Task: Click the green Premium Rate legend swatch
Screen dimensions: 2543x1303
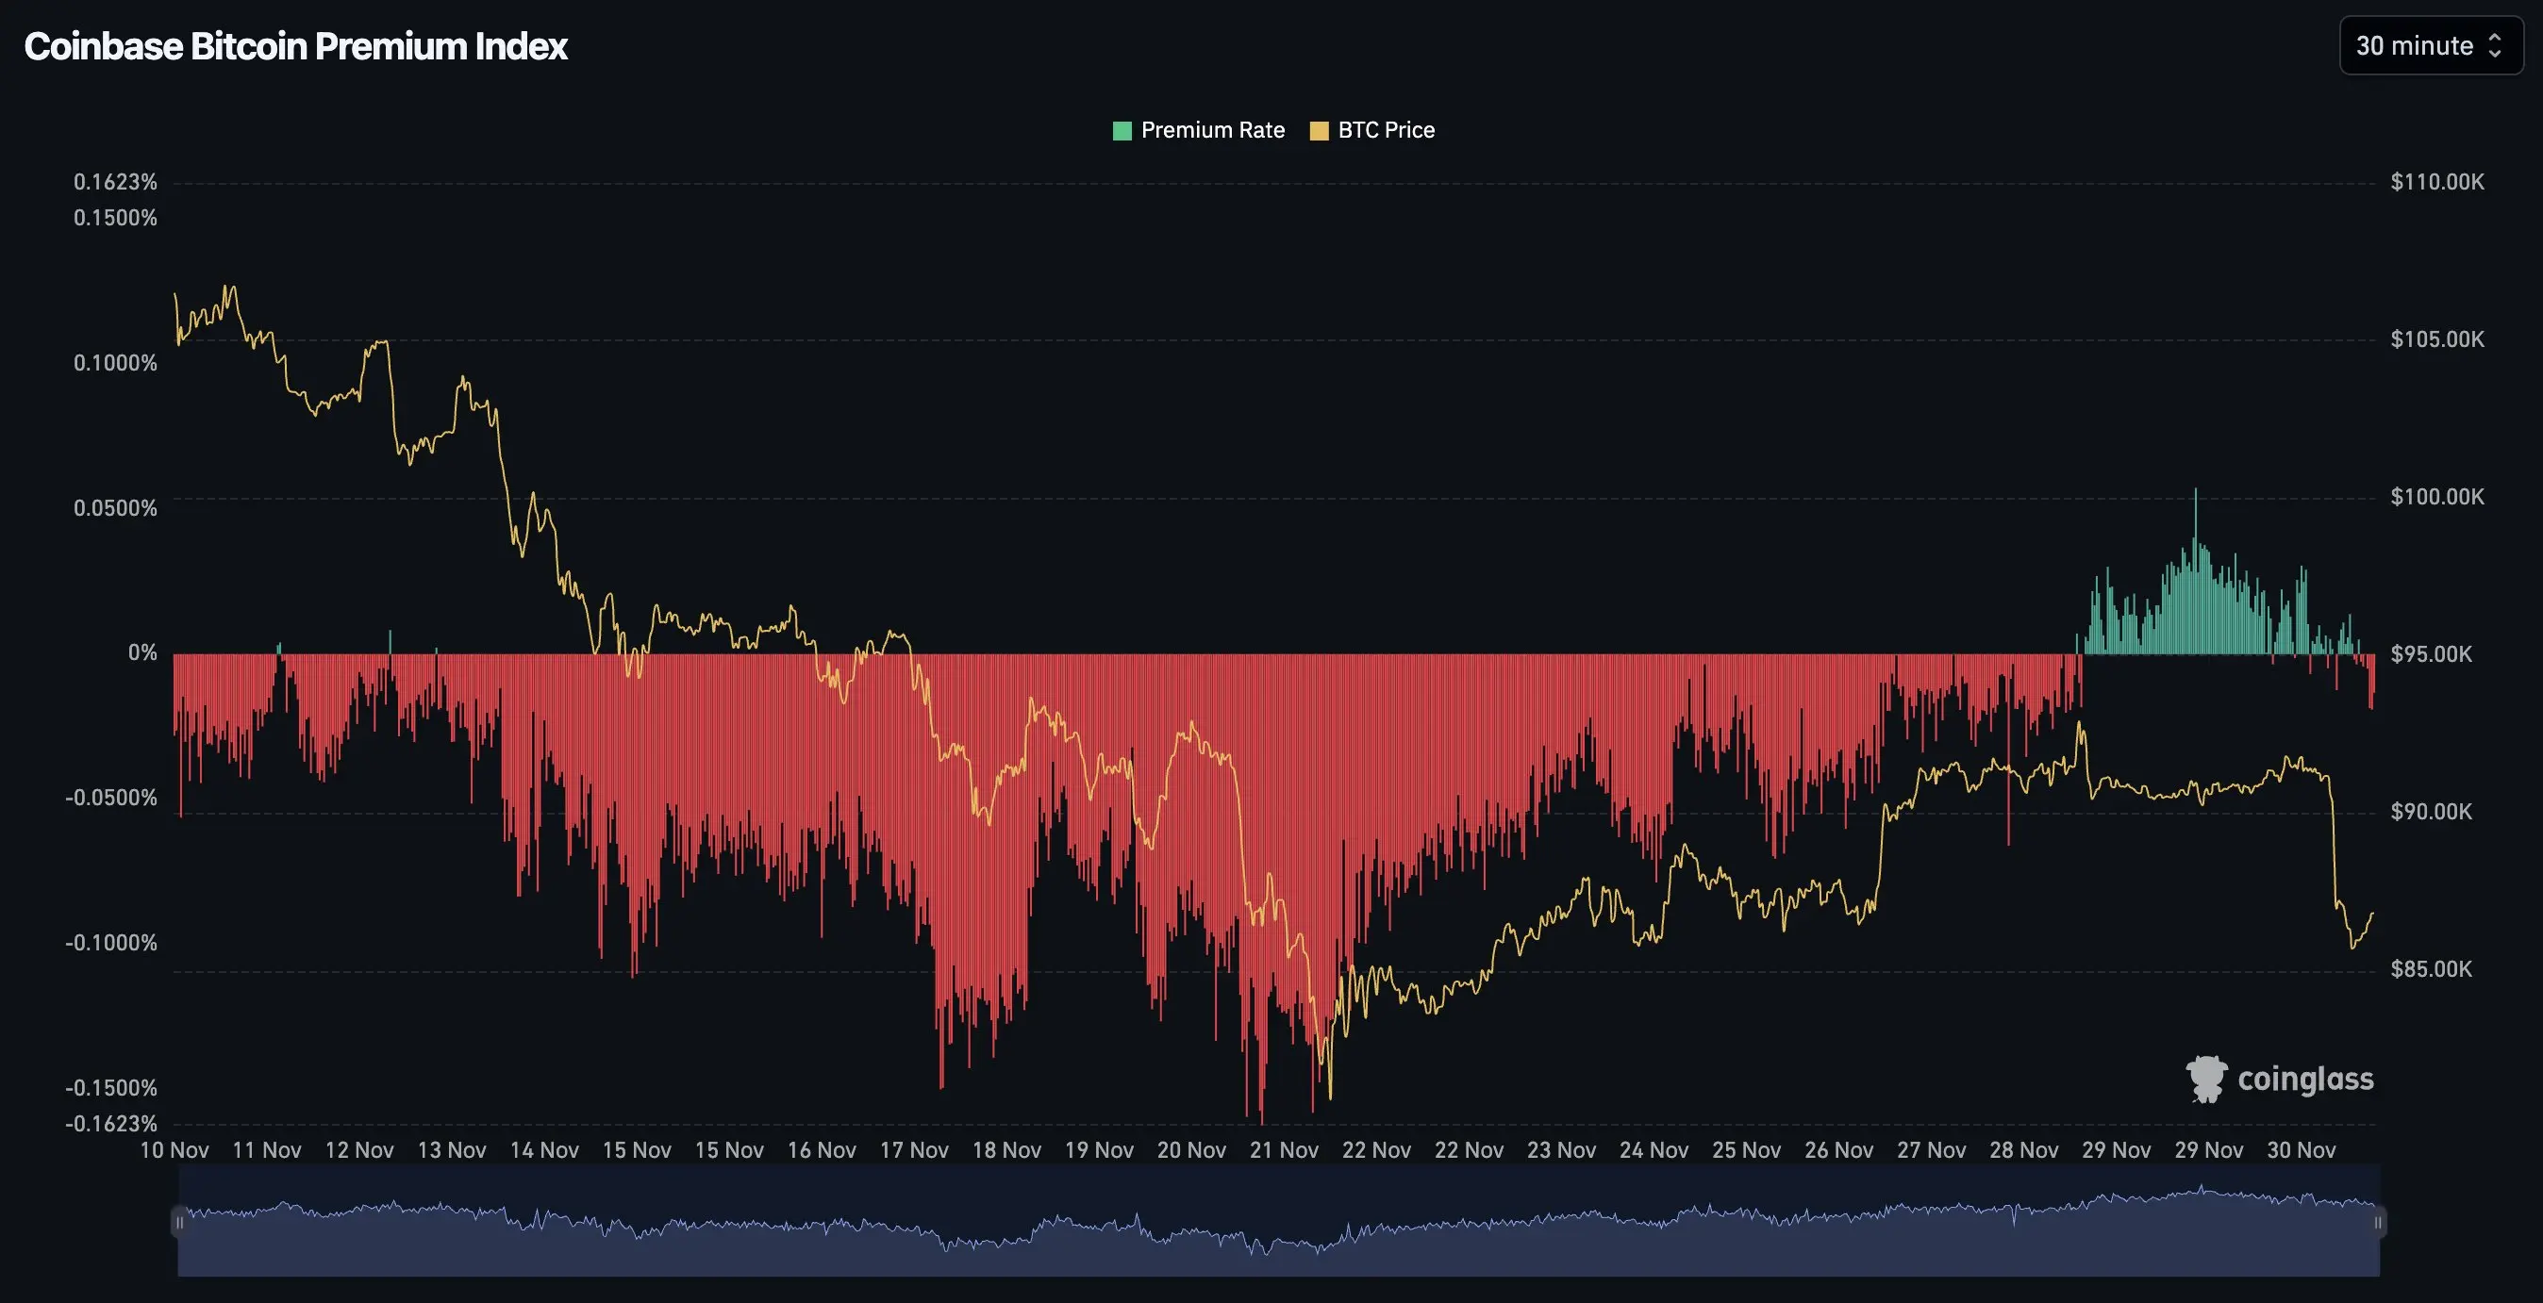Action: tap(1122, 130)
